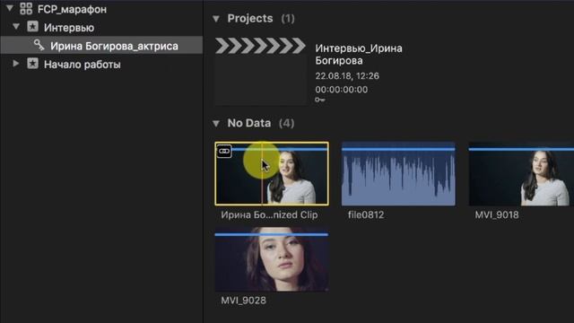Collapse the FCP_марафон library triangle
The height and width of the screenshot is (323, 574).
tap(10, 8)
